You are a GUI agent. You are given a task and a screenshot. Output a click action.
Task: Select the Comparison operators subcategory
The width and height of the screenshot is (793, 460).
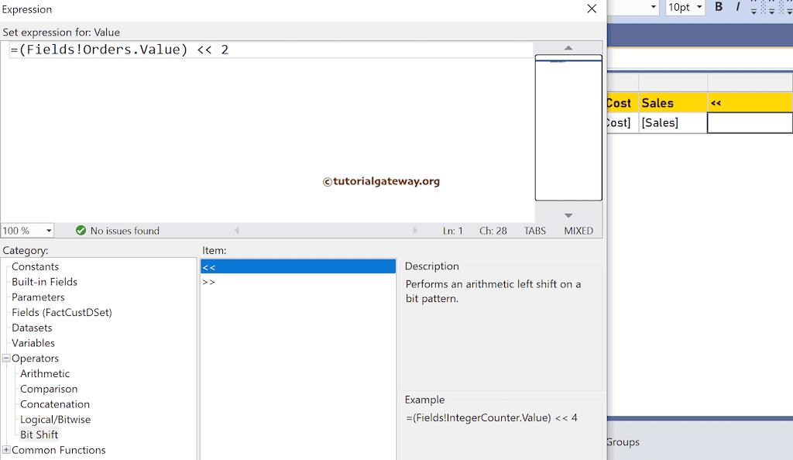tap(49, 389)
